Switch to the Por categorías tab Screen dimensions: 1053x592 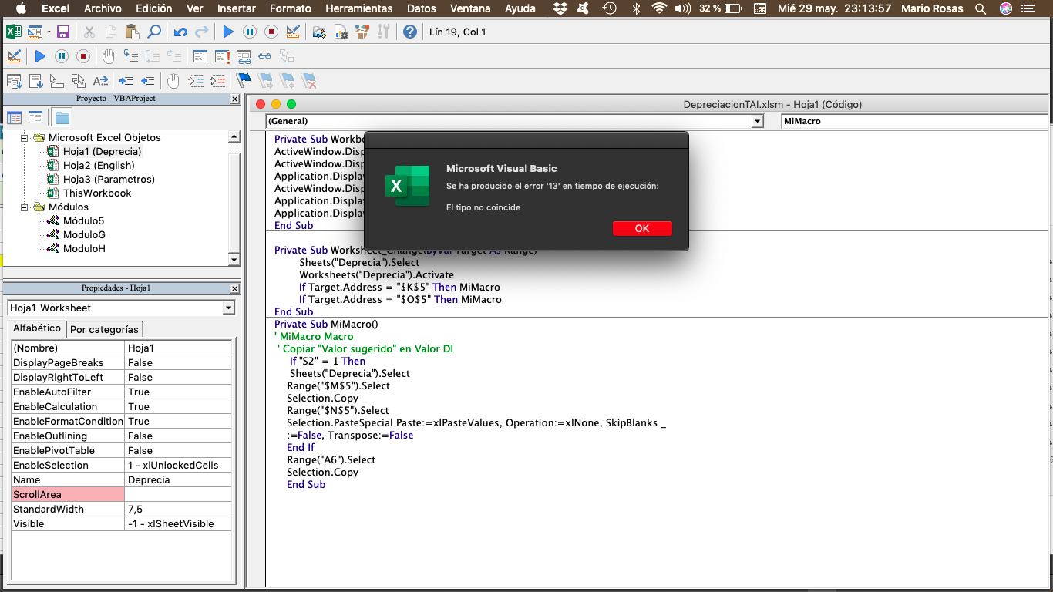click(x=105, y=329)
